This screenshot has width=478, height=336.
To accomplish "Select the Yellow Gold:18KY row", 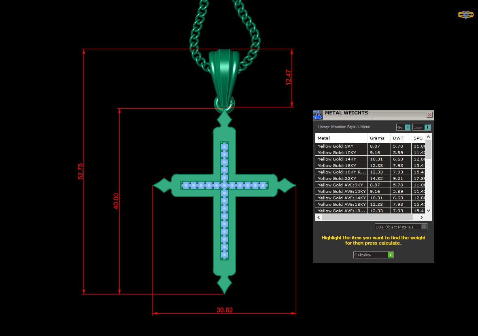I will [x=370, y=165].
